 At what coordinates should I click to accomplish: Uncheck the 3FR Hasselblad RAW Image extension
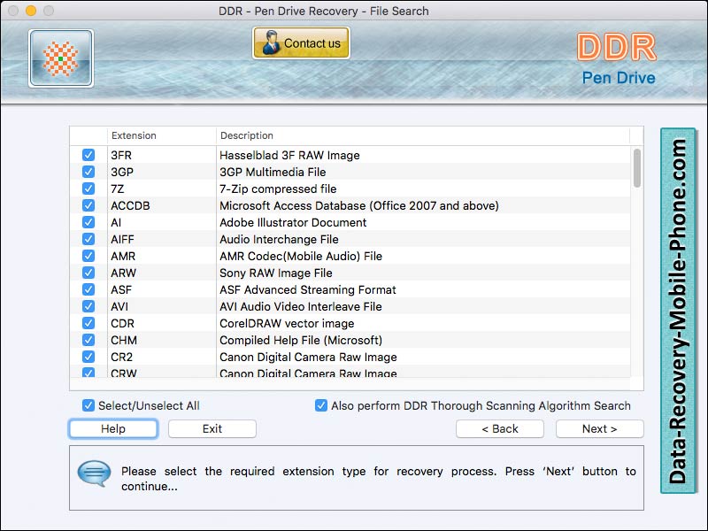[88, 154]
